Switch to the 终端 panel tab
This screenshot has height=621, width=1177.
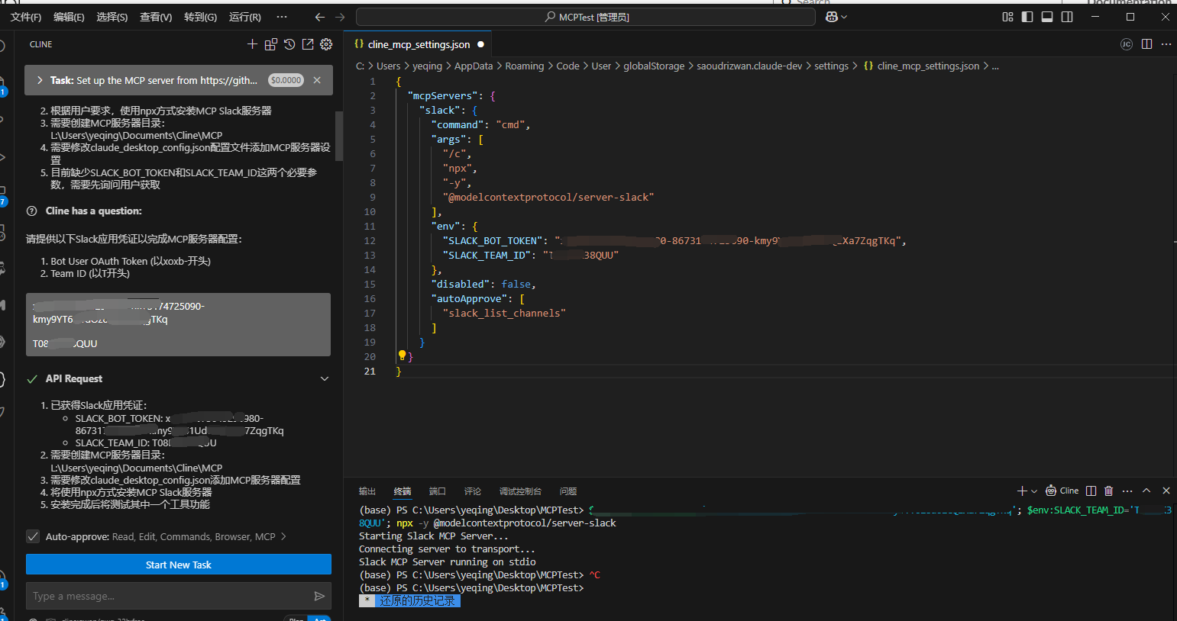[x=403, y=491]
